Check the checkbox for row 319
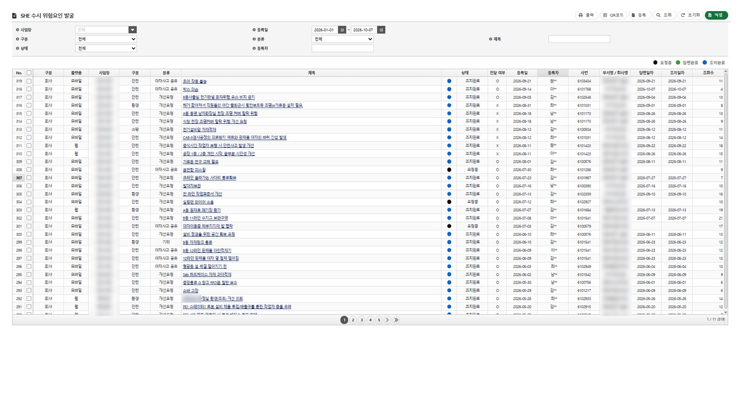 pyautogui.click(x=29, y=81)
